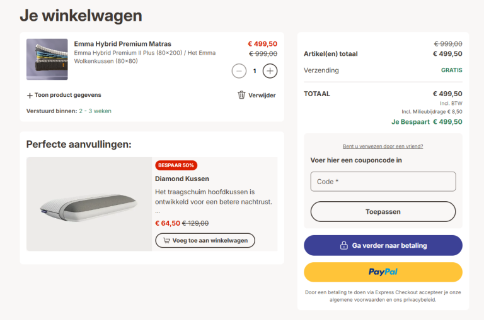This screenshot has width=484, height=320.
Task: Click the Emma Hybrid Premium Matras title
Action: coord(122,44)
